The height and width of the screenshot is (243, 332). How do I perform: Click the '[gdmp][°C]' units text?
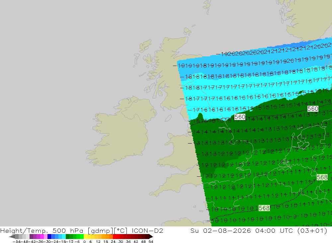[108, 230]
